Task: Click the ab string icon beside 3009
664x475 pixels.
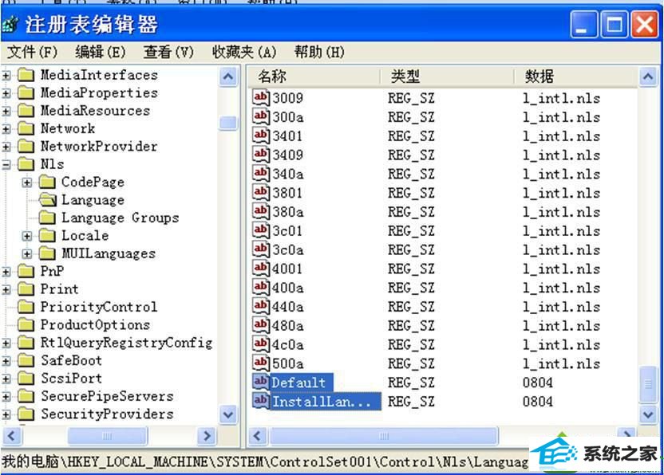Action: 261,98
